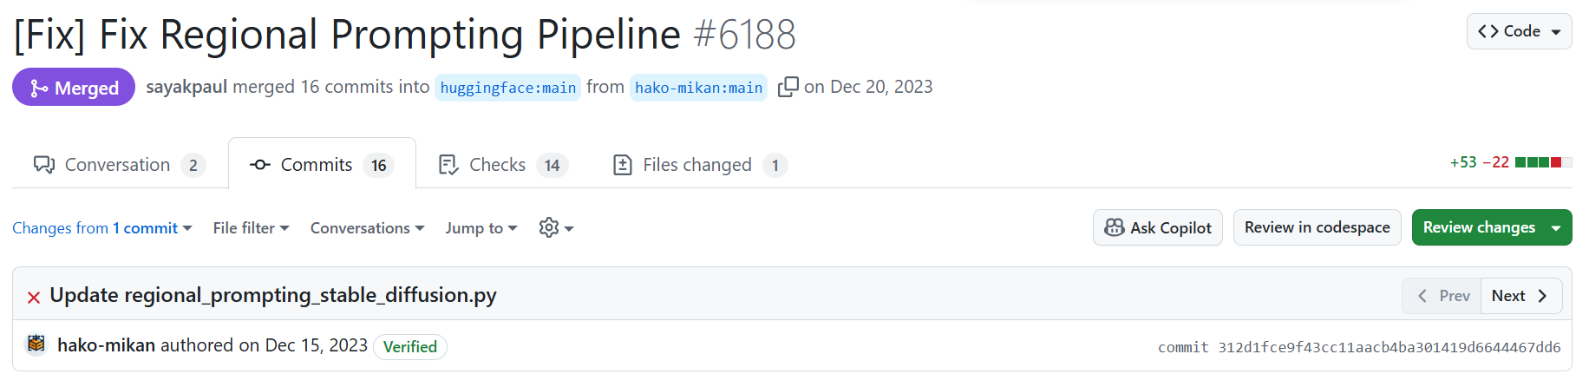
Task: Go to Next commit
Action: click(x=1520, y=296)
